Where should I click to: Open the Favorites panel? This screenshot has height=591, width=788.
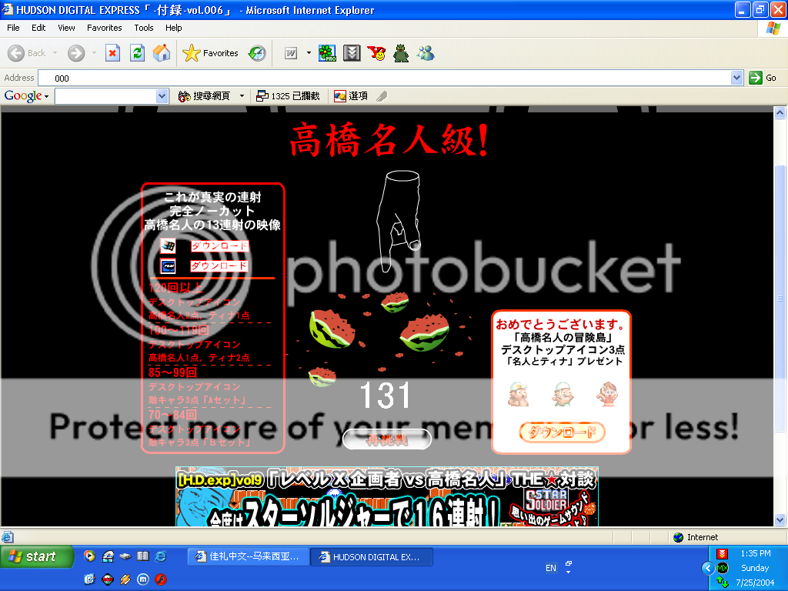pos(211,53)
